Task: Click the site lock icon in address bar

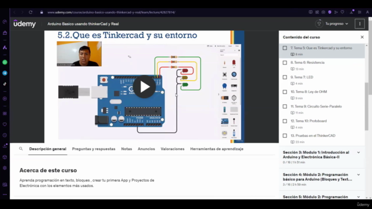Action: pos(42,12)
